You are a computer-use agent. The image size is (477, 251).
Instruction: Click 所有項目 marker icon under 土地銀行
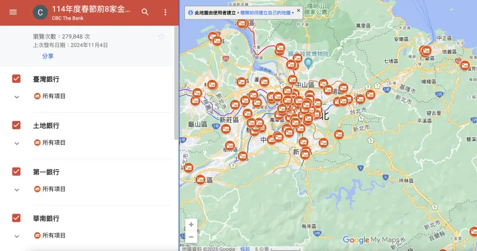coord(37,142)
